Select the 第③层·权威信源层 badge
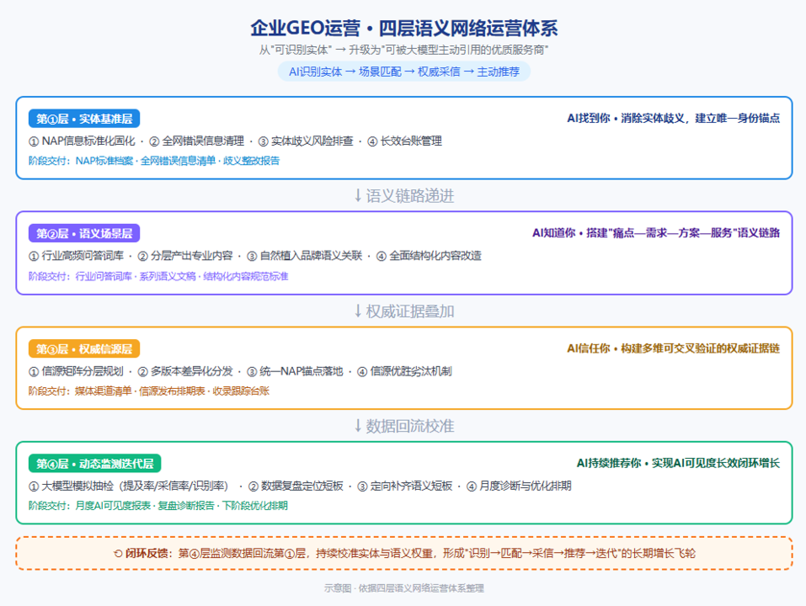Viewport: 806px width, 606px height. tap(84, 349)
